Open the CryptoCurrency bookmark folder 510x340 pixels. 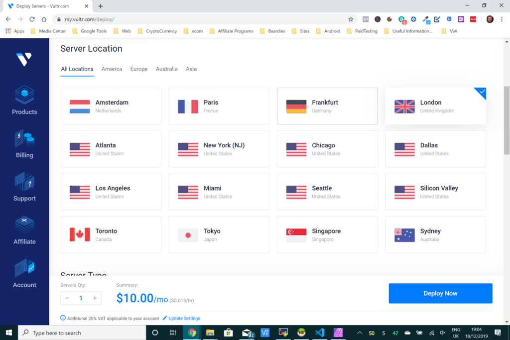tap(157, 31)
